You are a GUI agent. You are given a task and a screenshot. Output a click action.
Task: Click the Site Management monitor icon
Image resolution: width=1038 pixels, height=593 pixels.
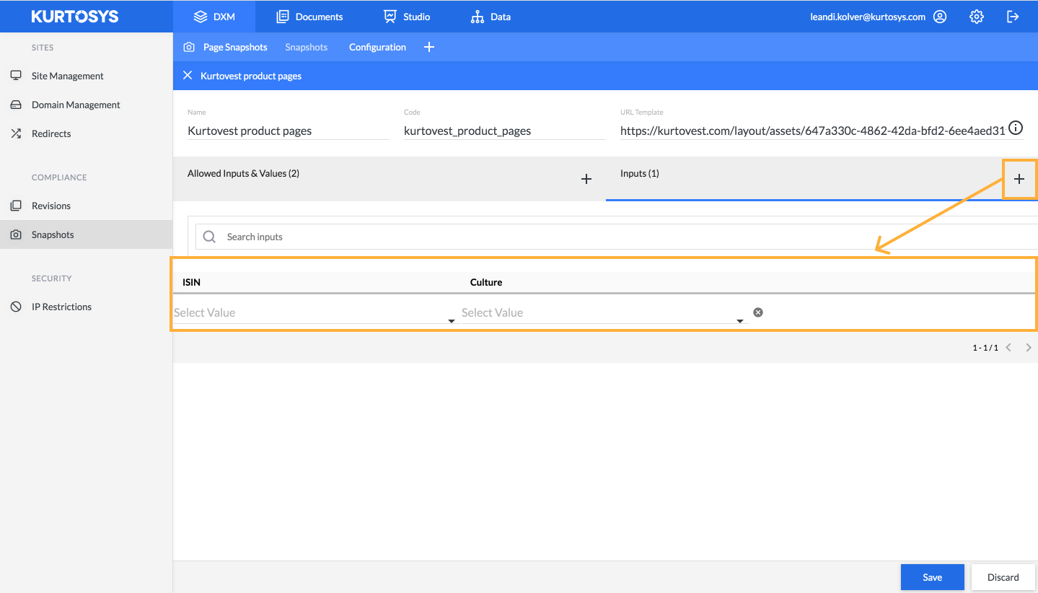coord(16,75)
